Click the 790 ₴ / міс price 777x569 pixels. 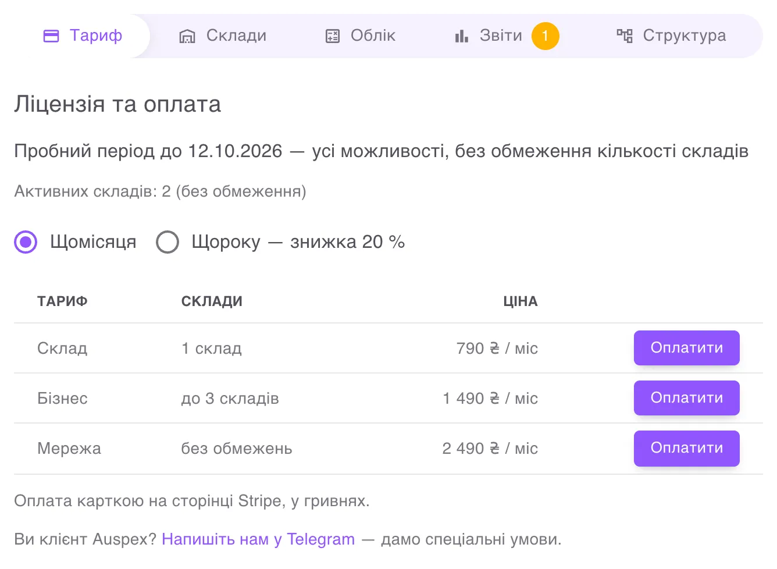click(497, 348)
